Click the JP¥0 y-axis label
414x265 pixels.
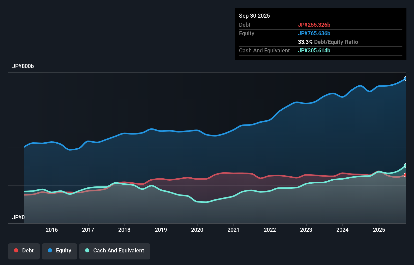pos(18,217)
